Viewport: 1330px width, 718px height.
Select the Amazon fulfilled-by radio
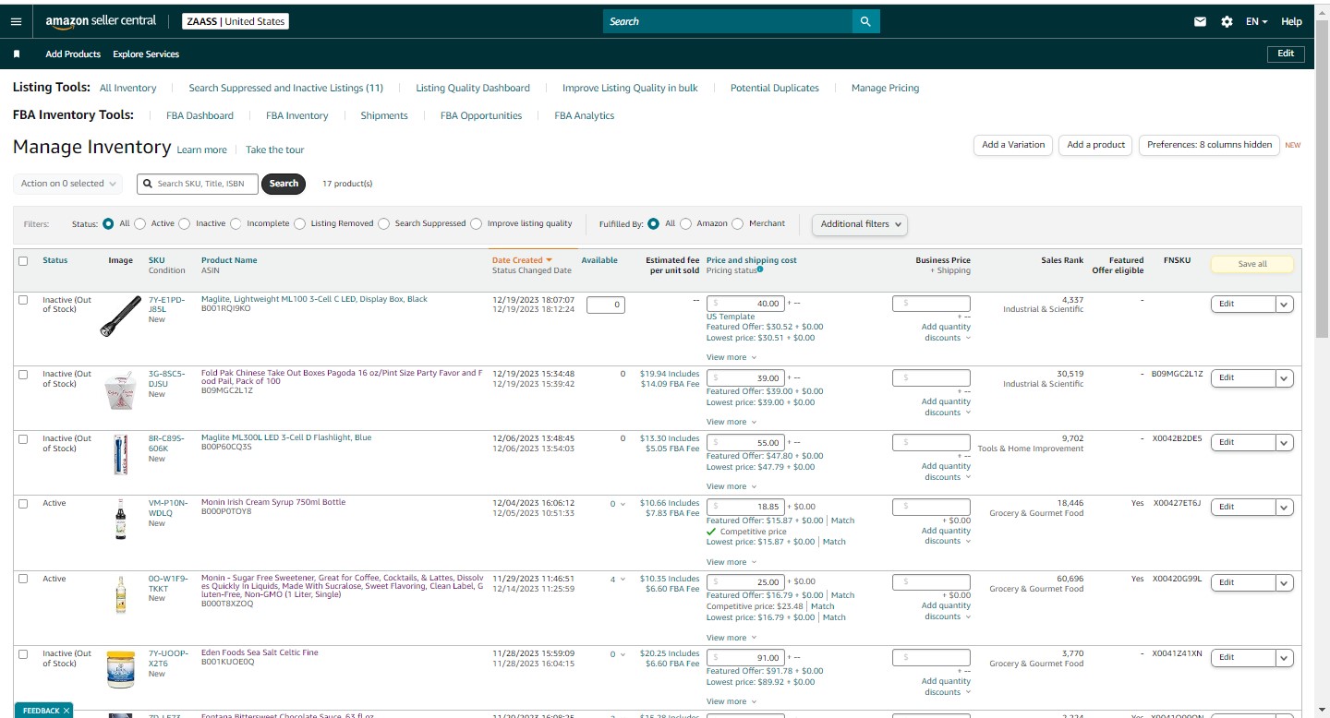coord(685,223)
